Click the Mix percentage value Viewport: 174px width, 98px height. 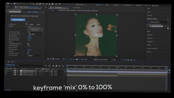tap(29, 26)
